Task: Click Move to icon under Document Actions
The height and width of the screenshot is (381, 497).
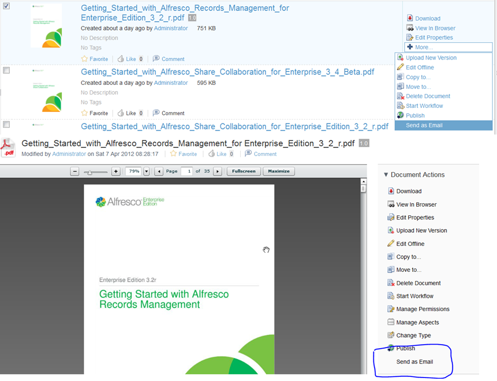Action: [x=391, y=270]
